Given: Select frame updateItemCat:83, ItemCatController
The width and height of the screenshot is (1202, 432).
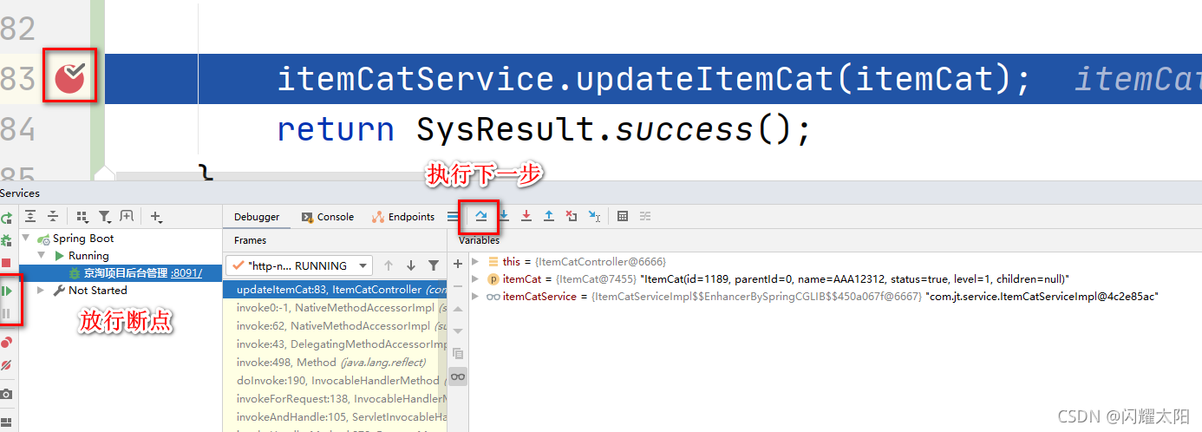Looking at the screenshot, I should click(x=335, y=290).
